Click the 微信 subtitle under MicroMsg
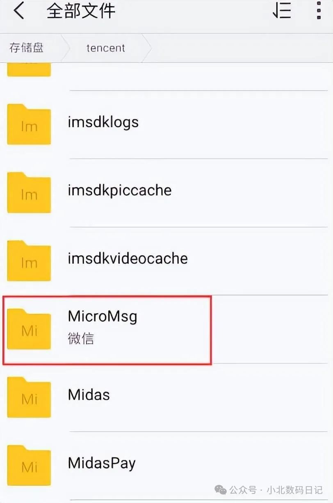This screenshot has height=503, width=333. coord(81,339)
